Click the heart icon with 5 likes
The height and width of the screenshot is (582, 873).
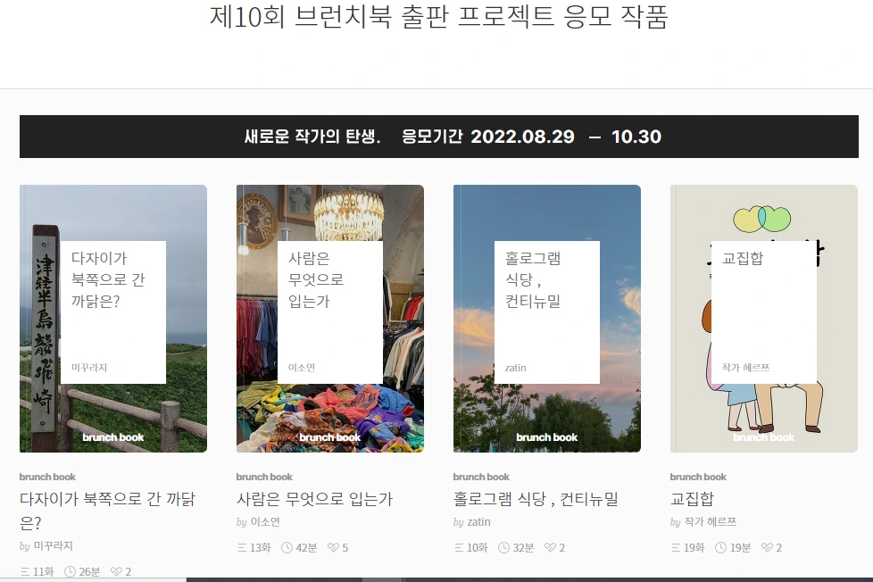[333, 547]
